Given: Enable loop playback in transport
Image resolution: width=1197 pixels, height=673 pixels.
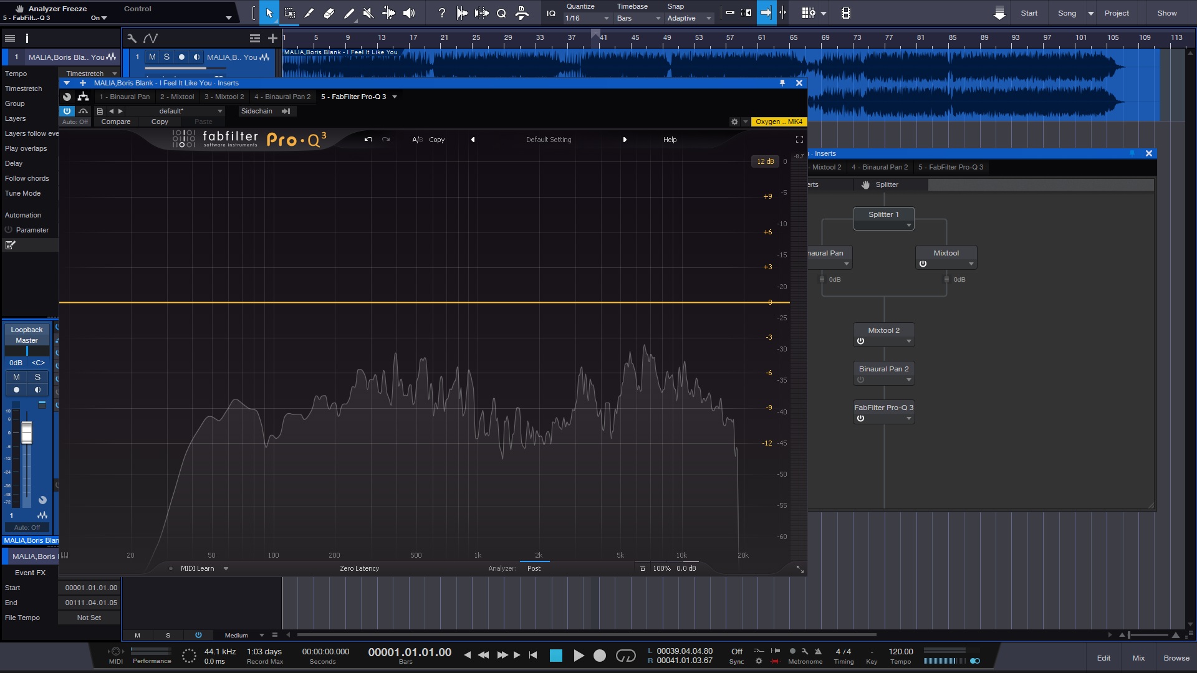Looking at the screenshot, I should [x=625, y=656].
